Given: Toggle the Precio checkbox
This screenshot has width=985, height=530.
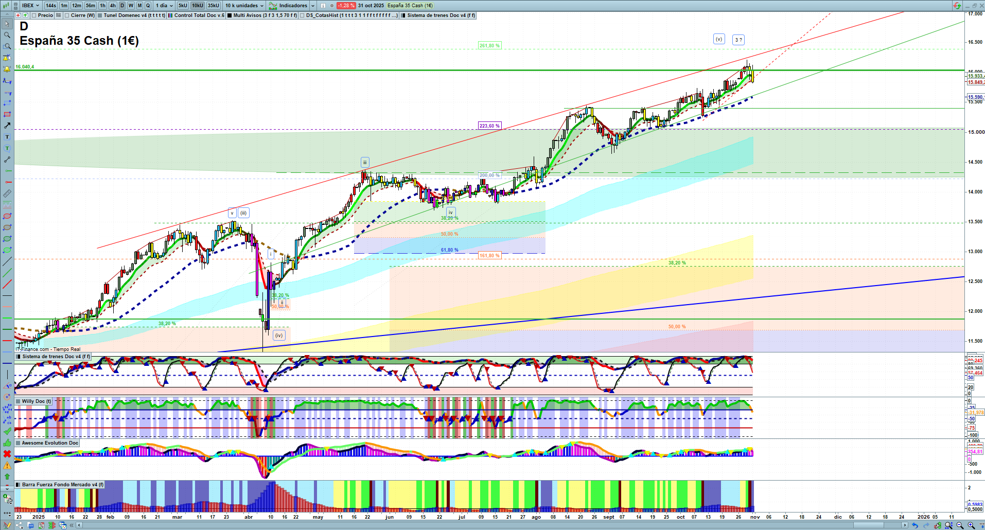Looking at the screenshot, I should click(x=34, y=15).
